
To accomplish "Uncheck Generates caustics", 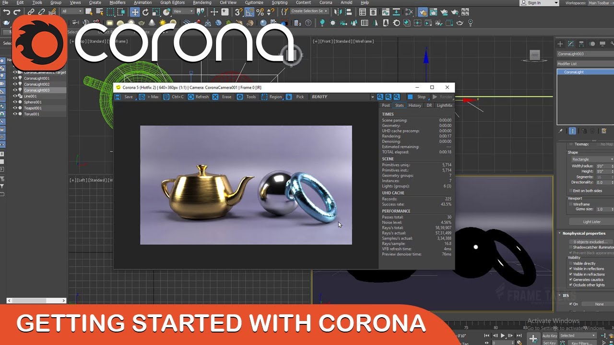I will click(x=570, y=279).
